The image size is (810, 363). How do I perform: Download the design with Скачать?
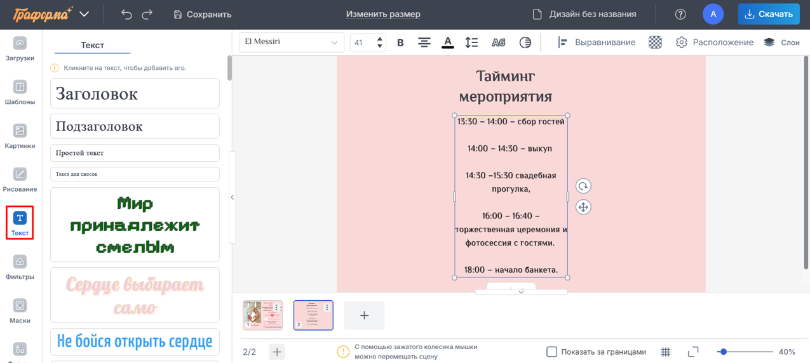(769, 14)
